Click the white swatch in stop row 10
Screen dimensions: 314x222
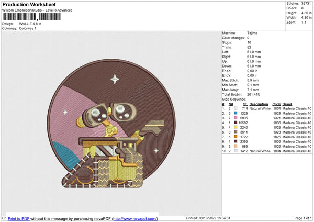235,151
